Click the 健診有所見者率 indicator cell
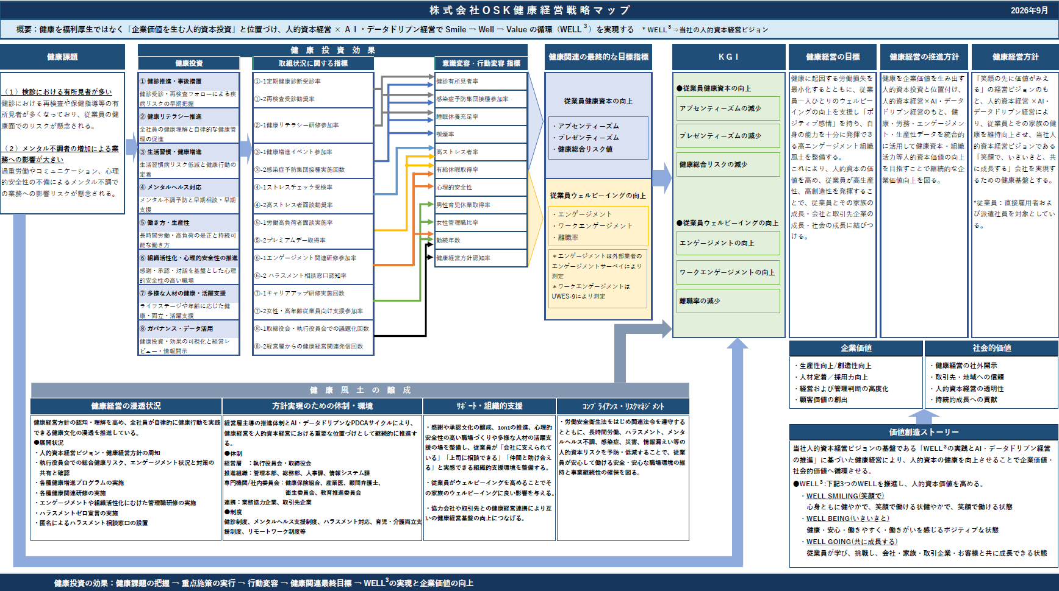Screen dimensions: 1059x591 point(481,81)
